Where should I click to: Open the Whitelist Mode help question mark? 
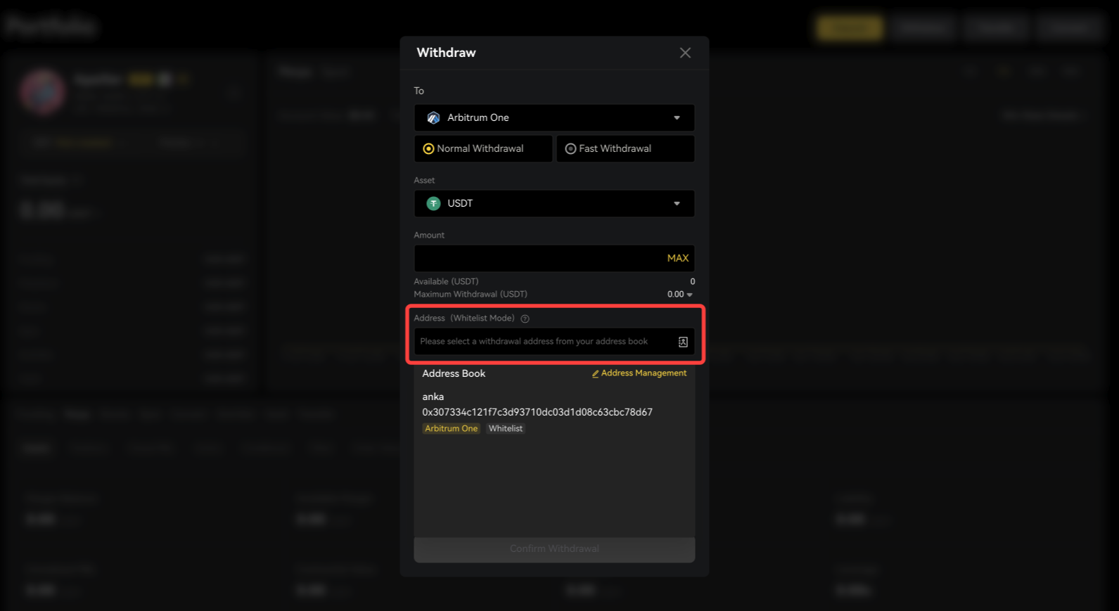[525, 319]
